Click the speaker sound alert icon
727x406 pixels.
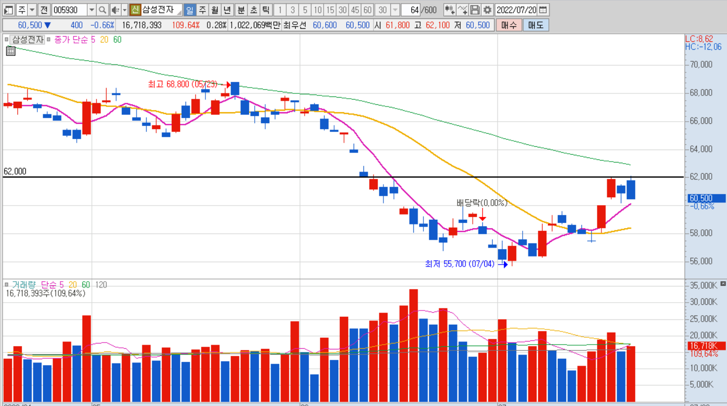click(x=115, y=10)
